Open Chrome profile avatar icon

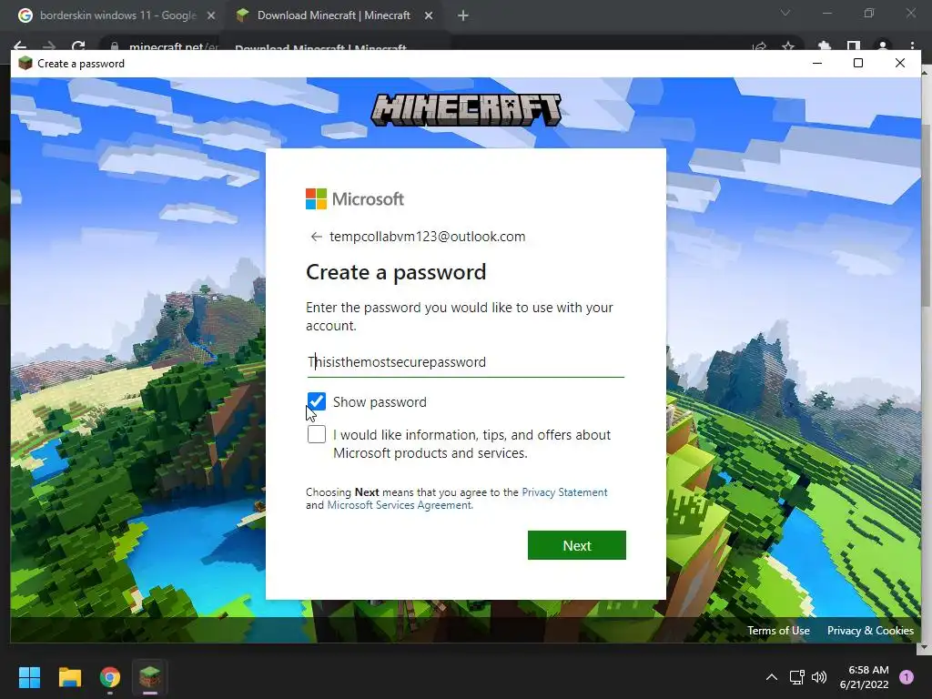pyautogui.click(x=883, y=46)
